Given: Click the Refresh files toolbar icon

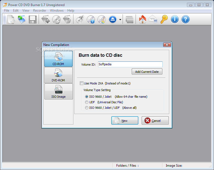Looking at the screenshot, I should pos(56,19).
